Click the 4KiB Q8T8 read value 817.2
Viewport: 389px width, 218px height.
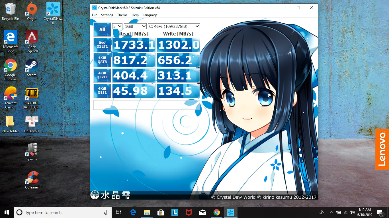(x=134, y=60)
